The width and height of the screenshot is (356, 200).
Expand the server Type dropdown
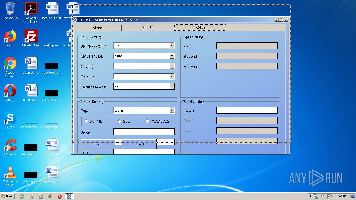click(x=172, y=110)
